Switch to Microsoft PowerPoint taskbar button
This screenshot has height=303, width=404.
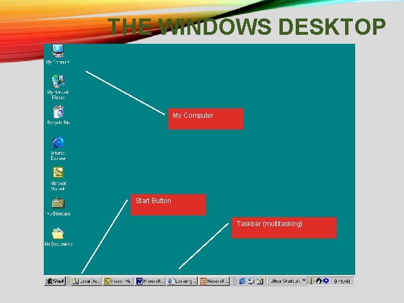(214, 281)
